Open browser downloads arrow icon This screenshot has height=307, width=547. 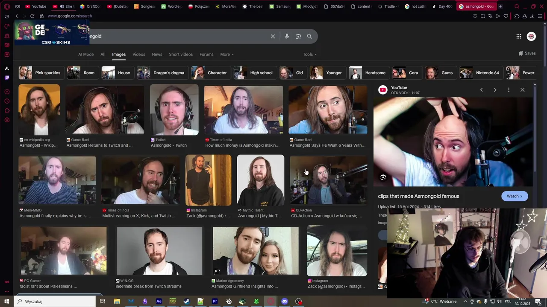532,16
